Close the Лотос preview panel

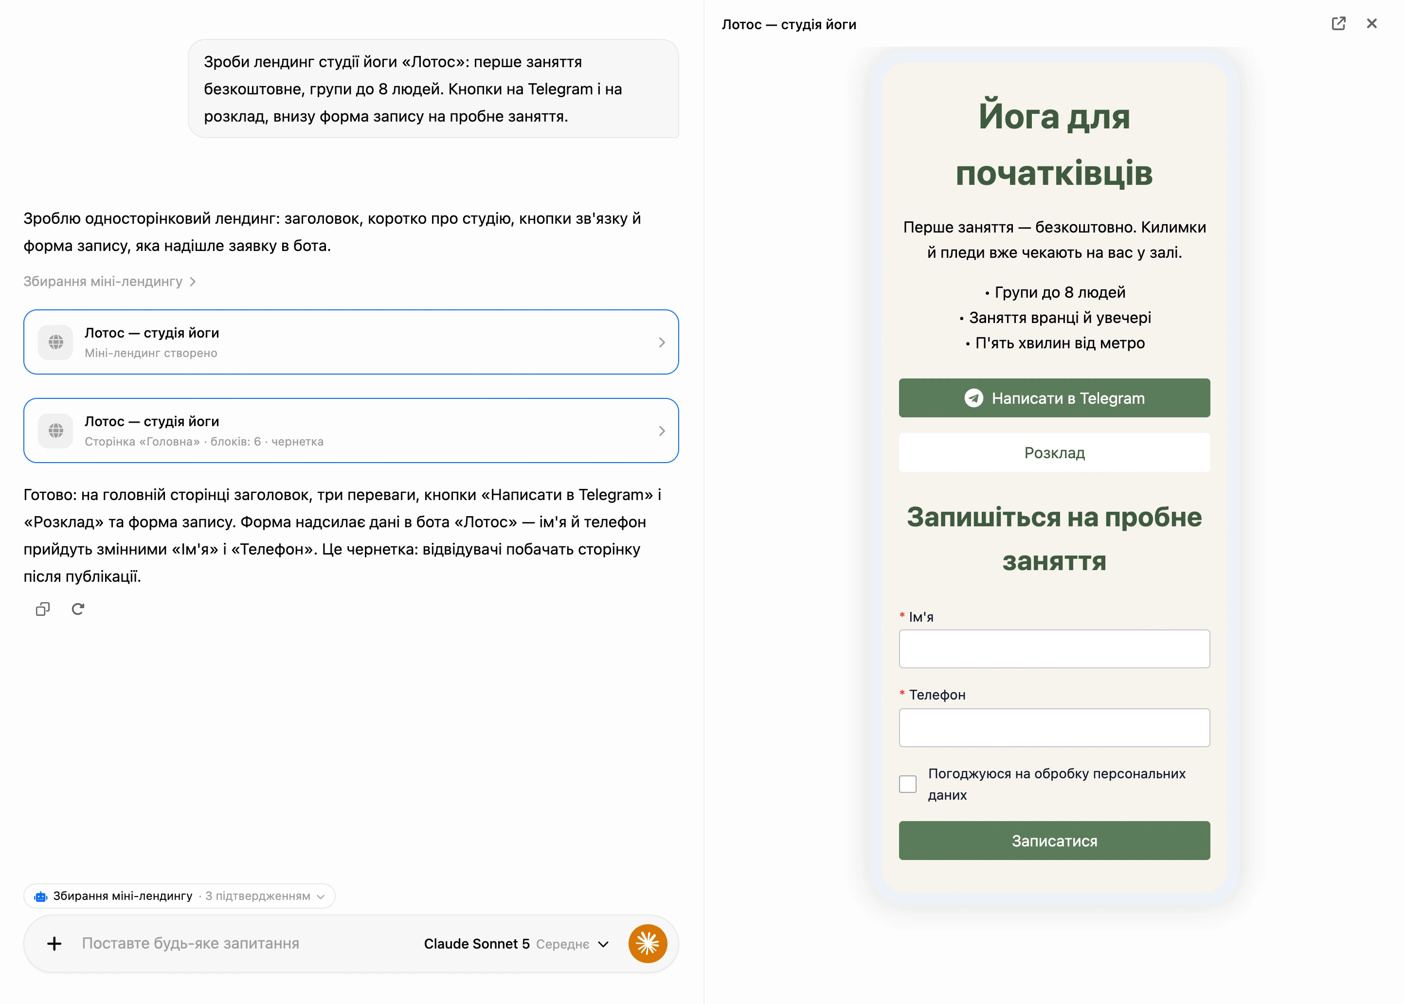(x=1371, y=23)
